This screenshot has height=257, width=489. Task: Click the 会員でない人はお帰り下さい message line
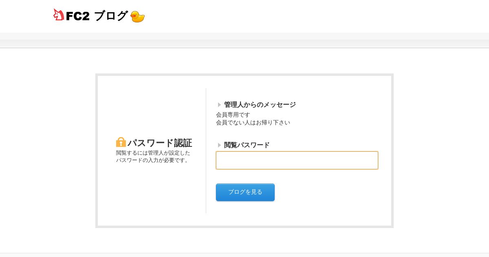tap(253, 123)
